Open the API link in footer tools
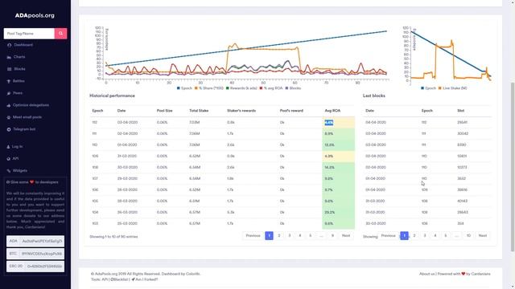Viewport: 515px width, 289px height. pyautogui.click(x=105, y=279)
